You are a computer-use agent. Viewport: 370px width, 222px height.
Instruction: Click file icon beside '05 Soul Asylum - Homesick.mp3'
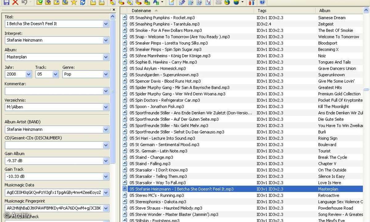coord(125,68)
